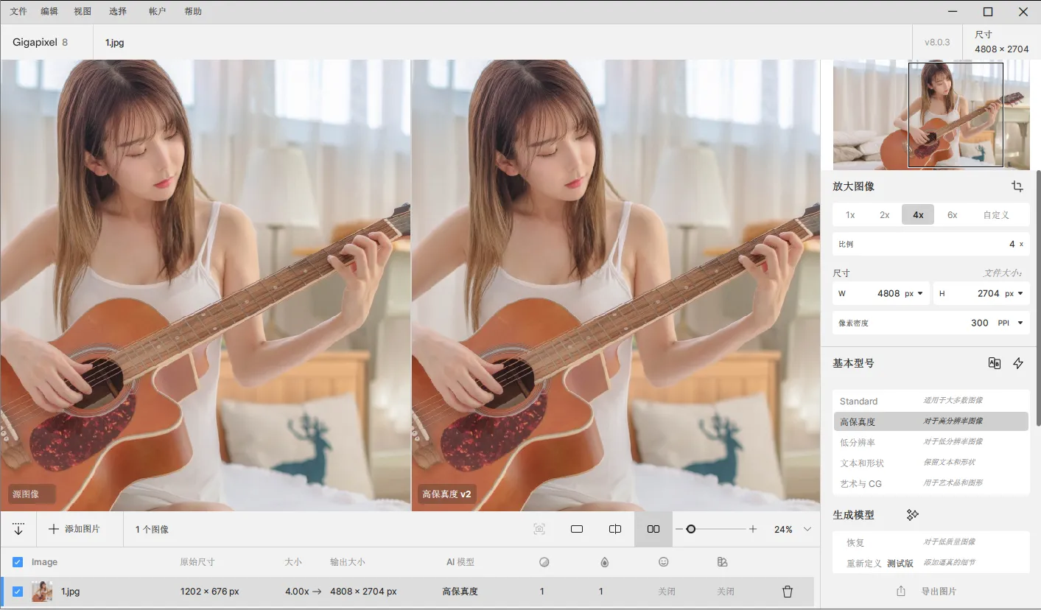1041x610 pixels.
Task: Click the crop icon beside 放大图像
Action: click(x=1017, y=186)
